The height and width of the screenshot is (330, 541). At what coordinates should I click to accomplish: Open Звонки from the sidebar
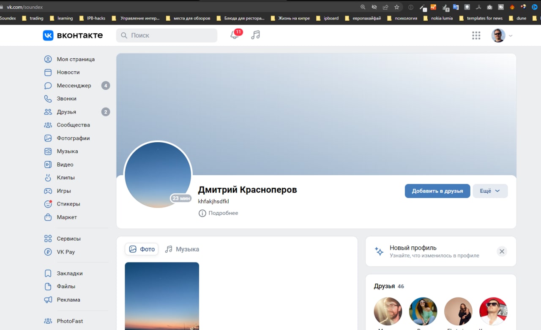click(x=60, y=98)
